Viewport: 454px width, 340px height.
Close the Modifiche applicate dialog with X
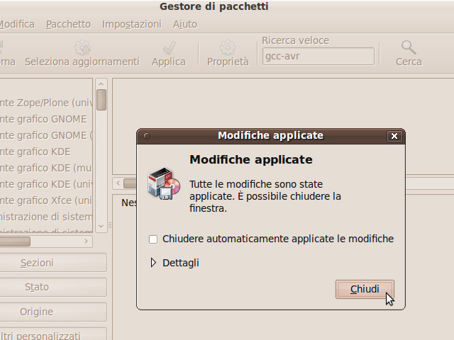(394, 136)
